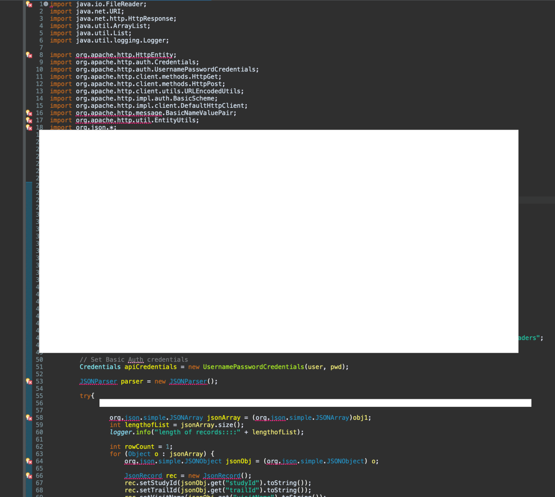Click the HttpGet import text
The width and height of the screenshot is (555, 497).
205,77
